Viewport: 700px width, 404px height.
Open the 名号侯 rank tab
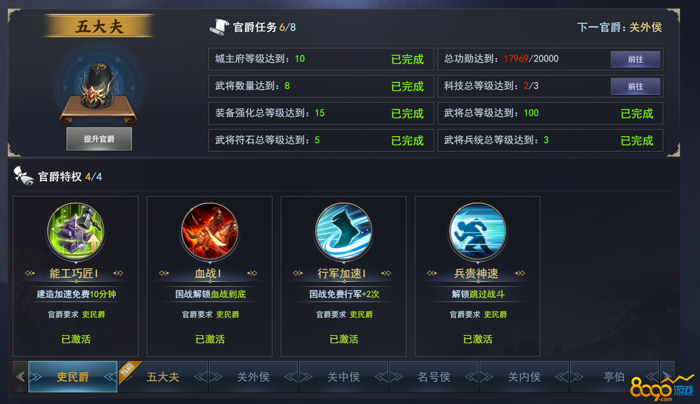(434, 377)
